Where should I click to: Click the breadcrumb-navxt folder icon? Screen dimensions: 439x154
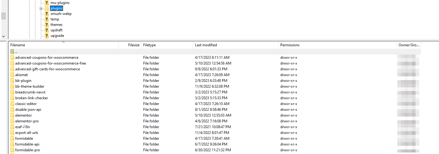click(x=12, y=92)
